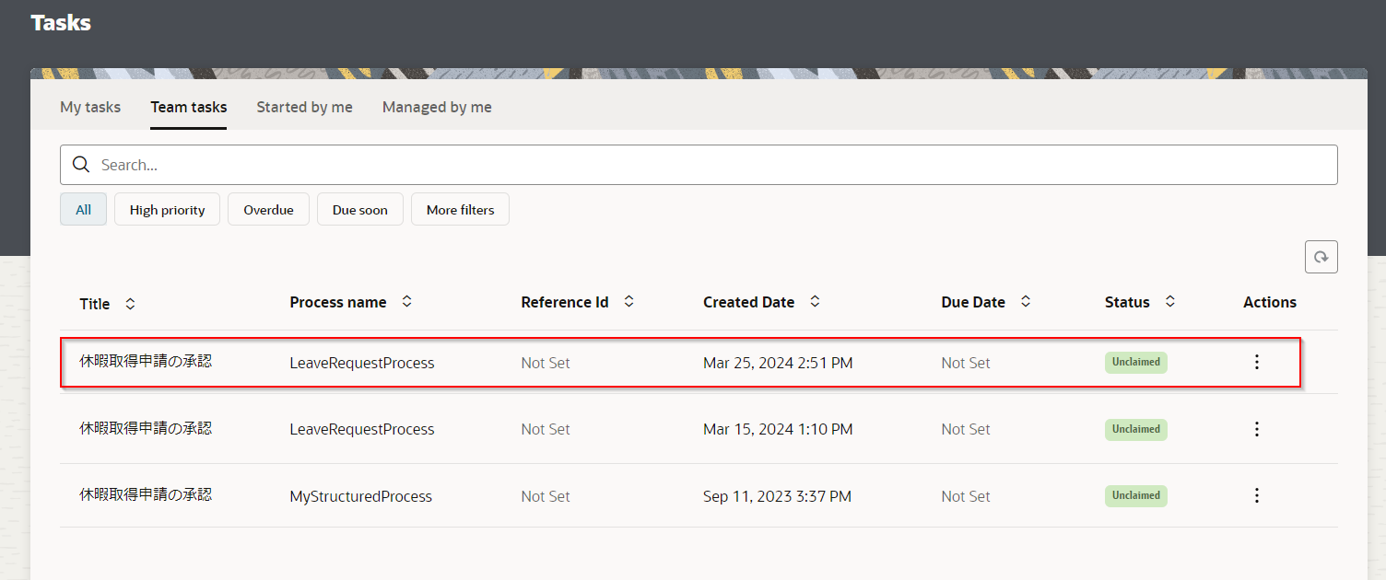This screenshot has width=1386, height=580.
Task: Sort by Process name column arrows
Action: coord(406,302)
